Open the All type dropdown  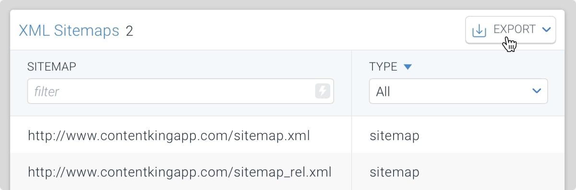point(458,91)
